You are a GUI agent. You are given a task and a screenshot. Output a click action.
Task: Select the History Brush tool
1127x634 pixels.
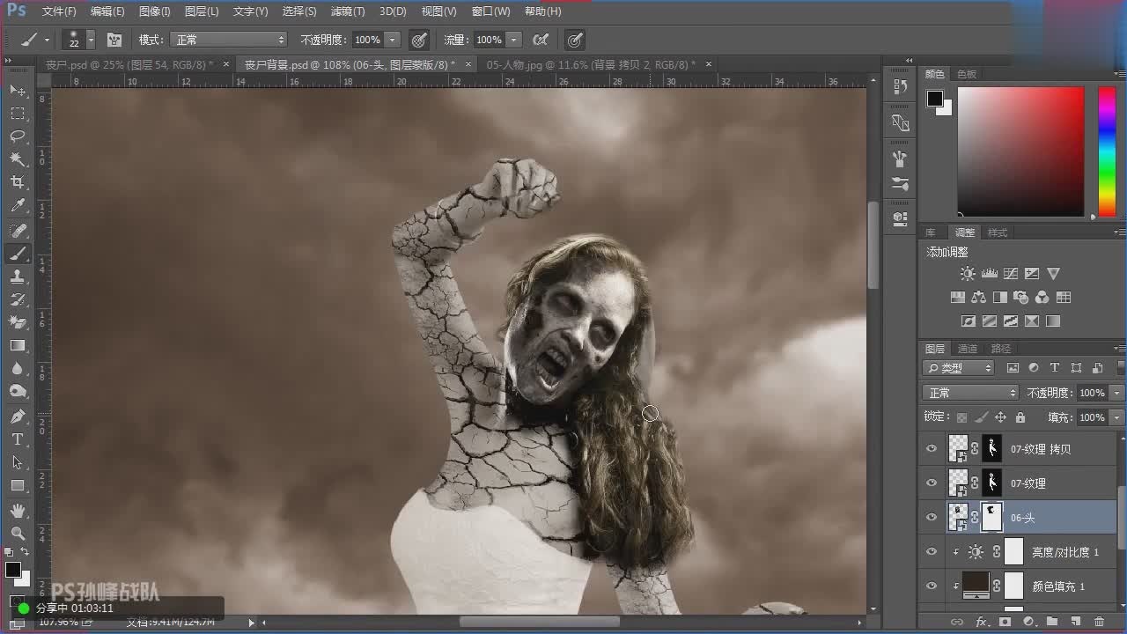tap(18, 299)
